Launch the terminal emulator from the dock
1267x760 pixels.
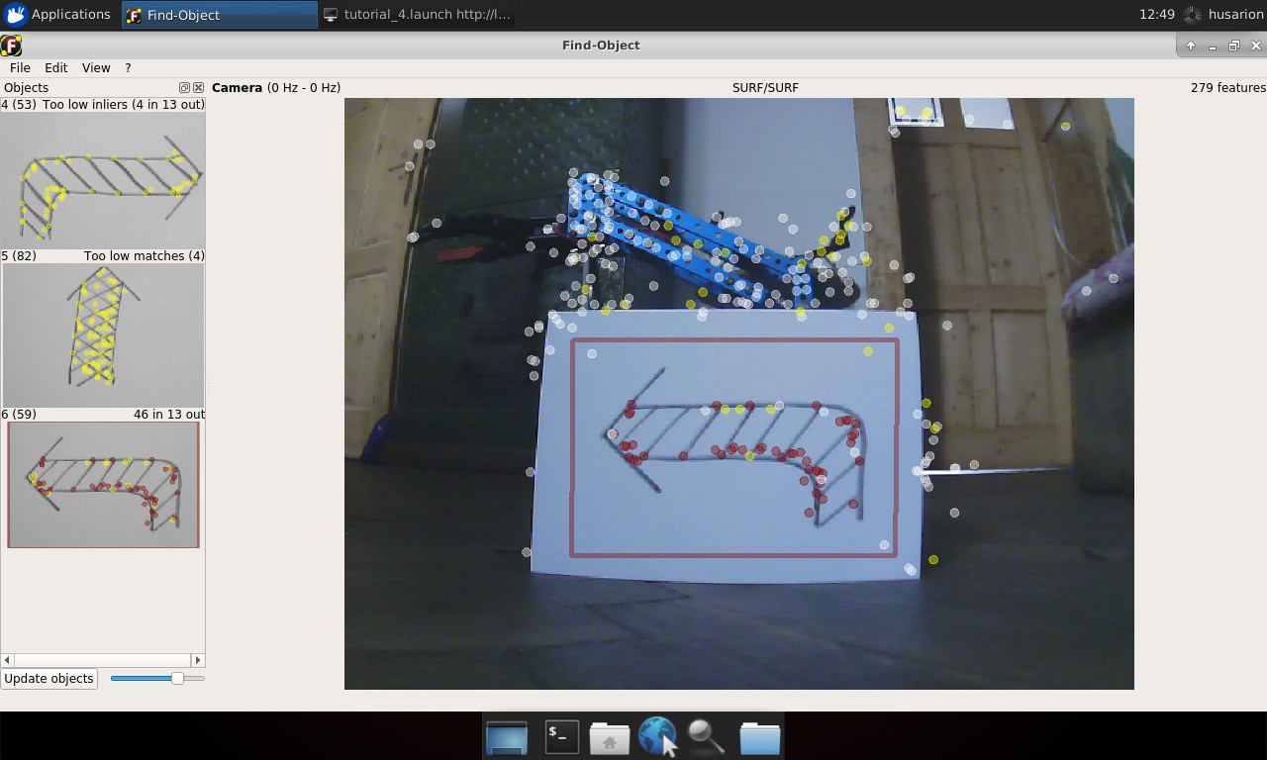coord(561,737)
